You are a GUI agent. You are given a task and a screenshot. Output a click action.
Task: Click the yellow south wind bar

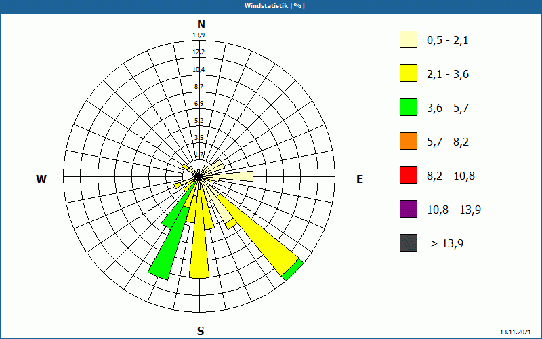pos(199,239)
